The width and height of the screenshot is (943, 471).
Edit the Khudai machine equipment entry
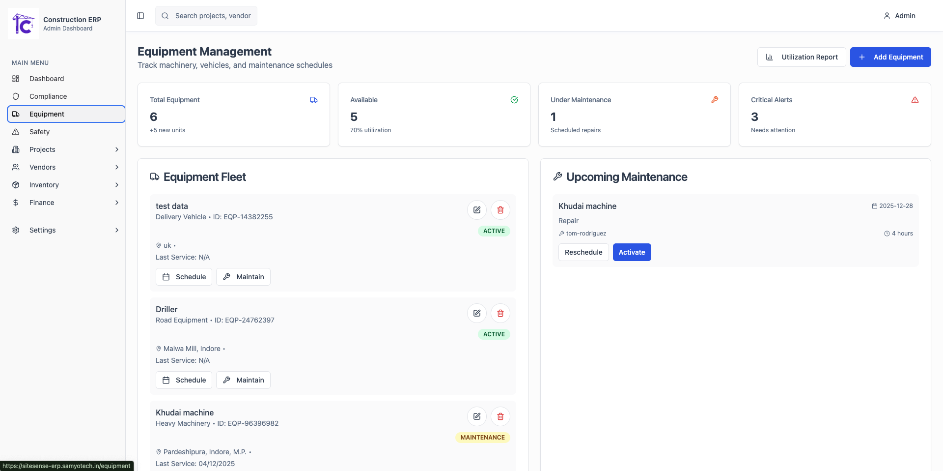(476, 416)
